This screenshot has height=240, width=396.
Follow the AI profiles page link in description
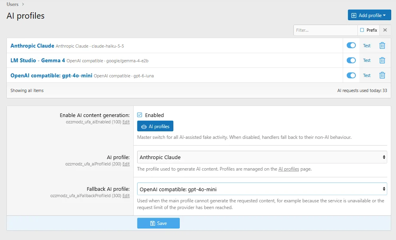tap(289, 169)
